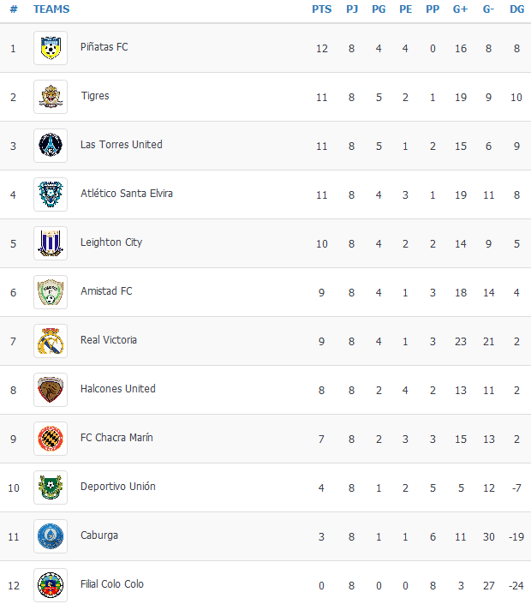
Task: Click the Atlético Santa Elvira badge
Action: 51,194
